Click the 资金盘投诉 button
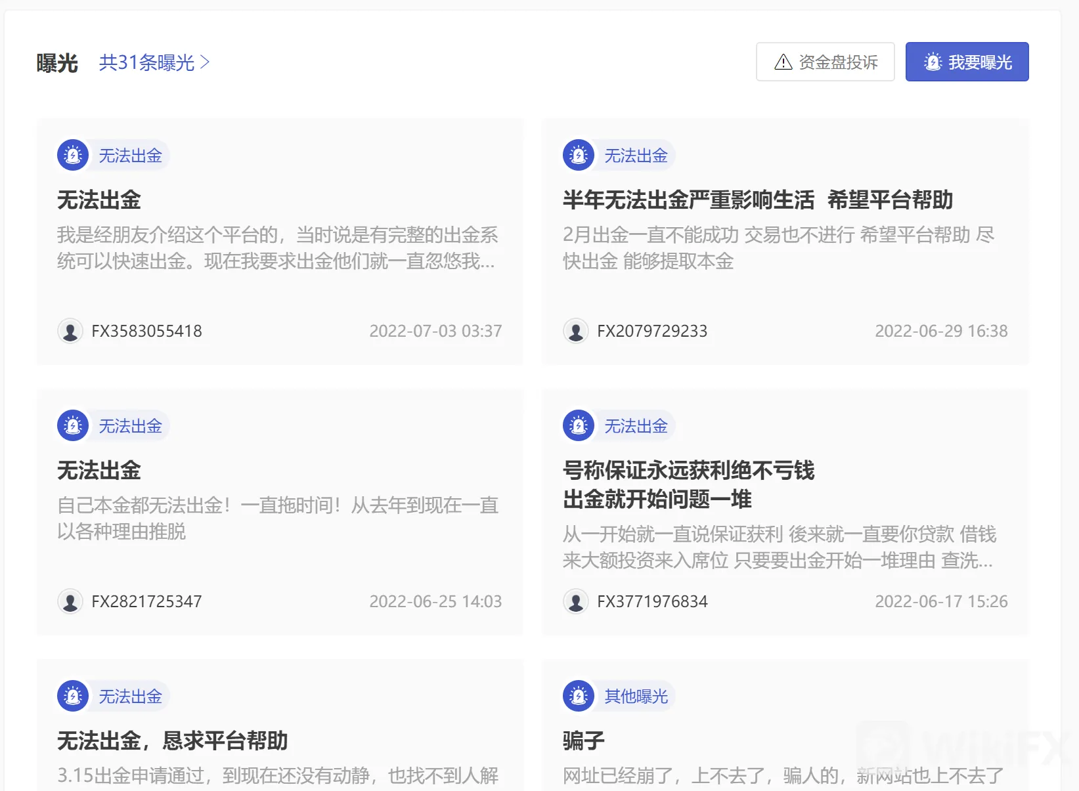 pos(825,62)
